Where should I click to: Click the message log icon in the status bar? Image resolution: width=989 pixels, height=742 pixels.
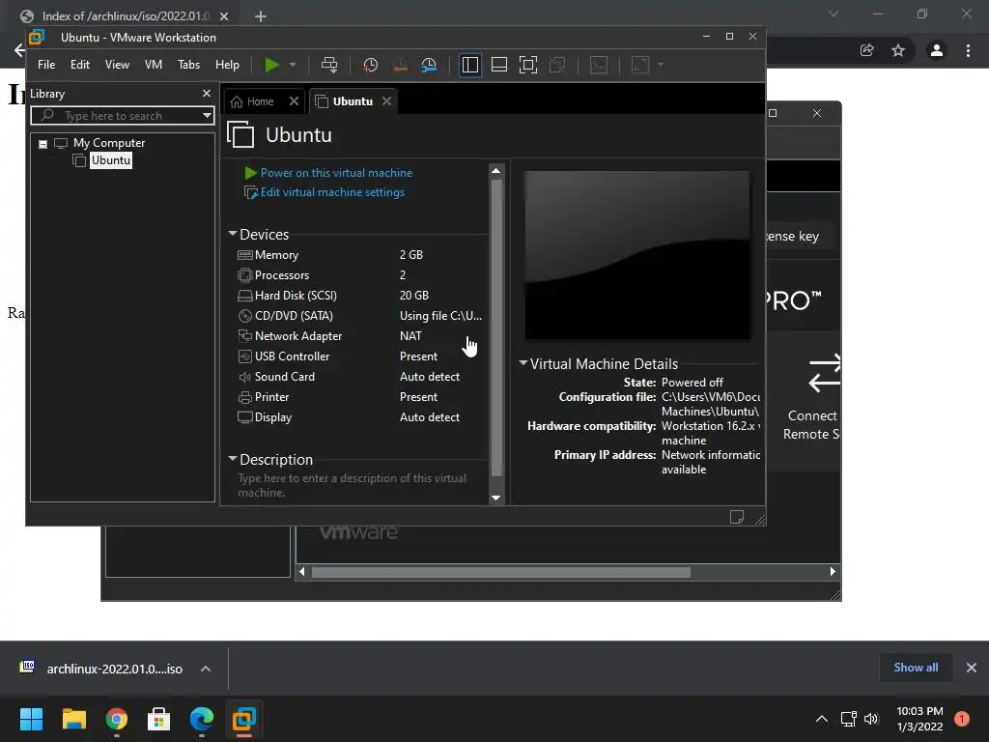tap(737, 517)
